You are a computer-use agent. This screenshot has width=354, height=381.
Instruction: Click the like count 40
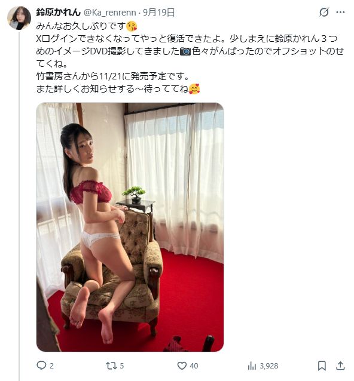(x=194, y=365)
